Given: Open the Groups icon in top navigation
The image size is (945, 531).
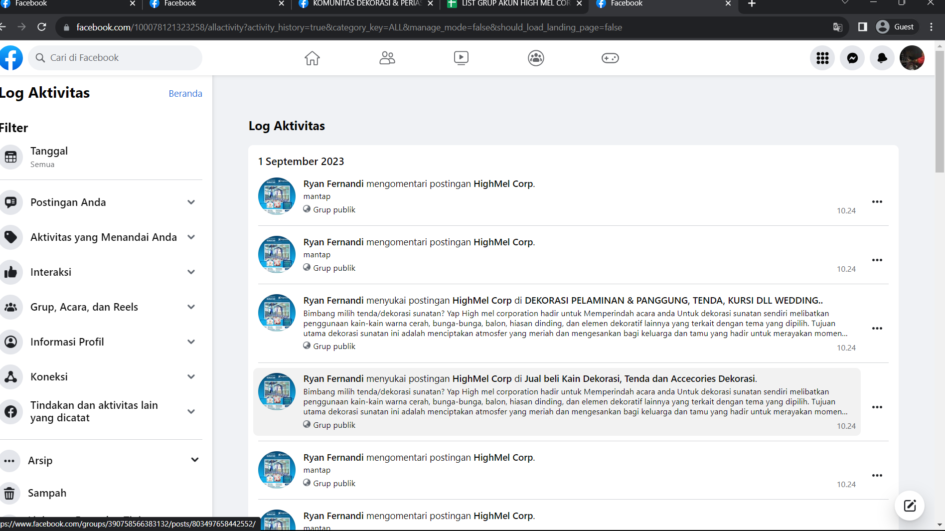Looking at the screenshot, I should [x=536, y=58].
